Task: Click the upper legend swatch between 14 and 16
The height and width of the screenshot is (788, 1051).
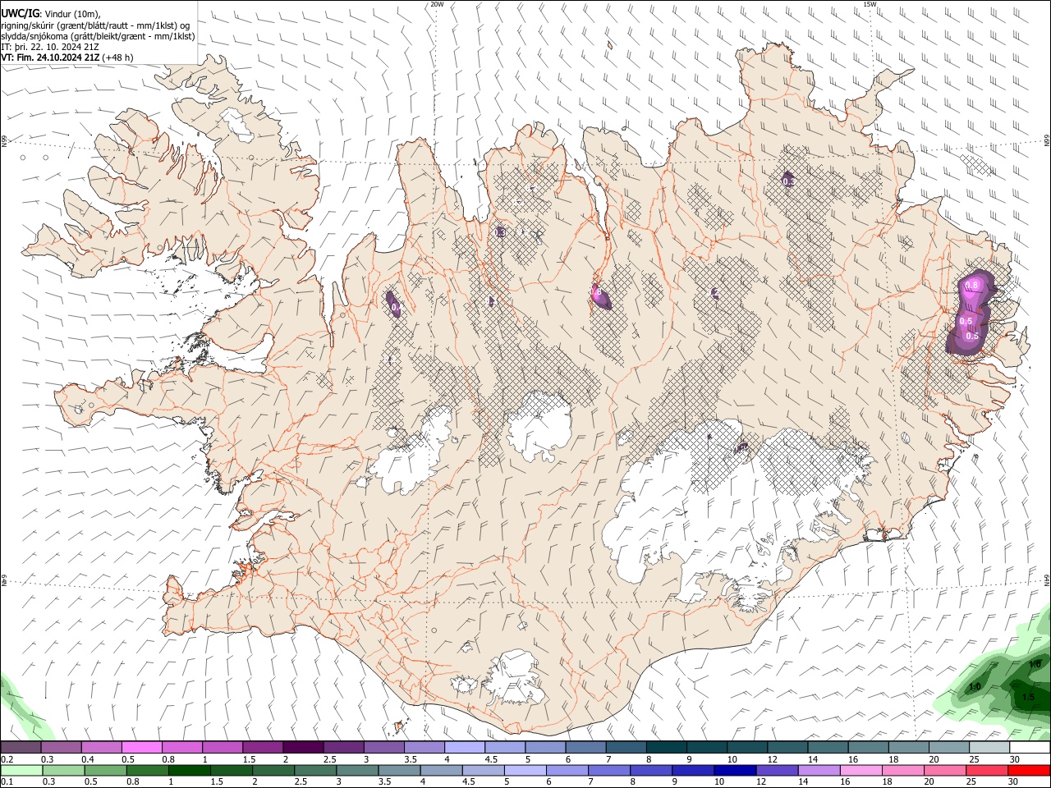Action: coord(828,747)
